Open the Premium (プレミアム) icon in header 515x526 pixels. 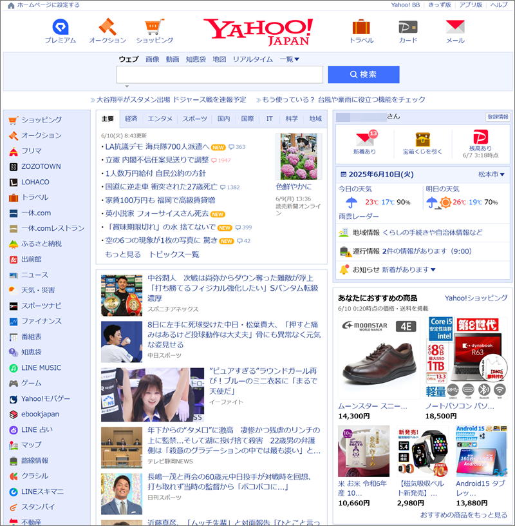point(61,27)
